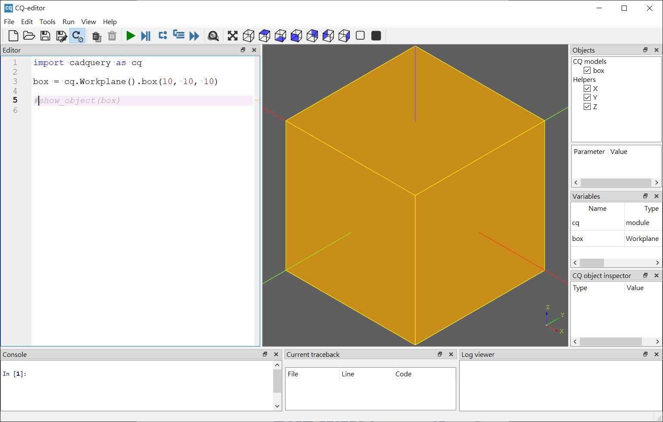Hide the Z helper axis checkbox
Image resolution: width=663 pixels, height=422 pixels.
[587, 106]
